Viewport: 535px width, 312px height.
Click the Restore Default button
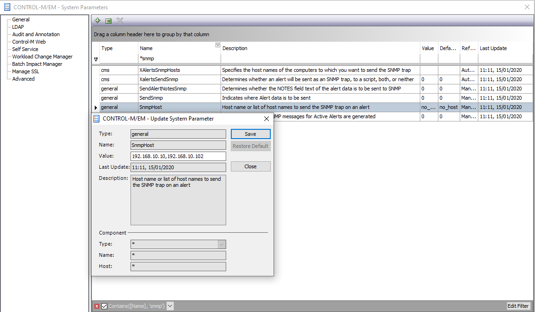[250, 146]
